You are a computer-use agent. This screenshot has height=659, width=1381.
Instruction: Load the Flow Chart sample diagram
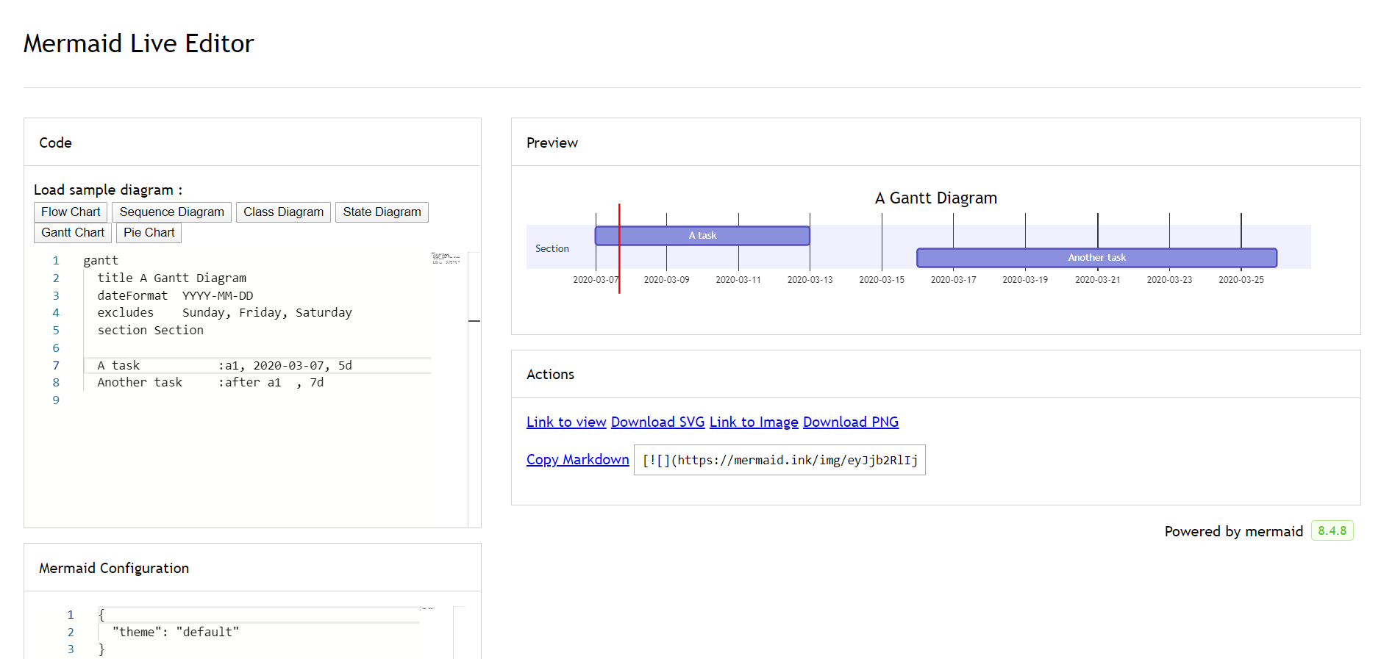coord(71,212)
